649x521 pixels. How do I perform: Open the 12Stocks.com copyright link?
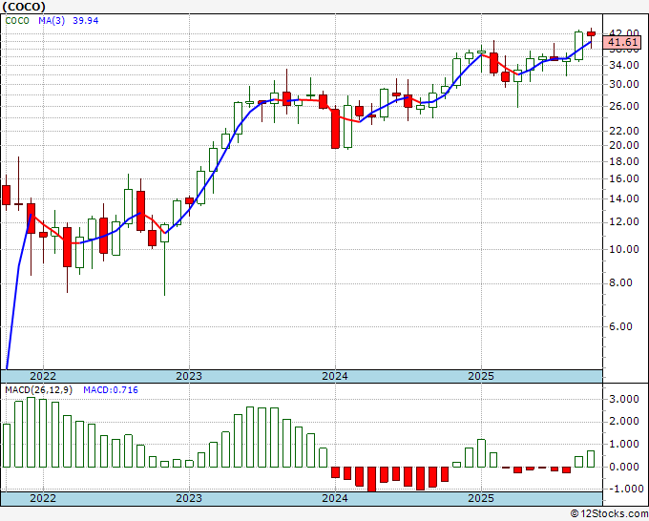pos(609,514)
